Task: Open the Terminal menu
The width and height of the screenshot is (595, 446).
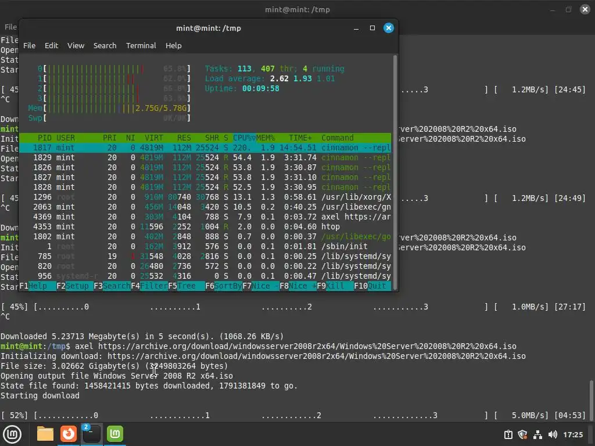Action: tap(141, 45)
